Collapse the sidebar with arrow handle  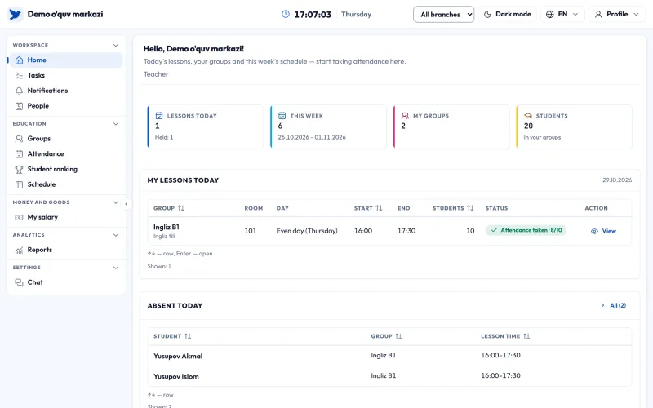tap(127, 204)
